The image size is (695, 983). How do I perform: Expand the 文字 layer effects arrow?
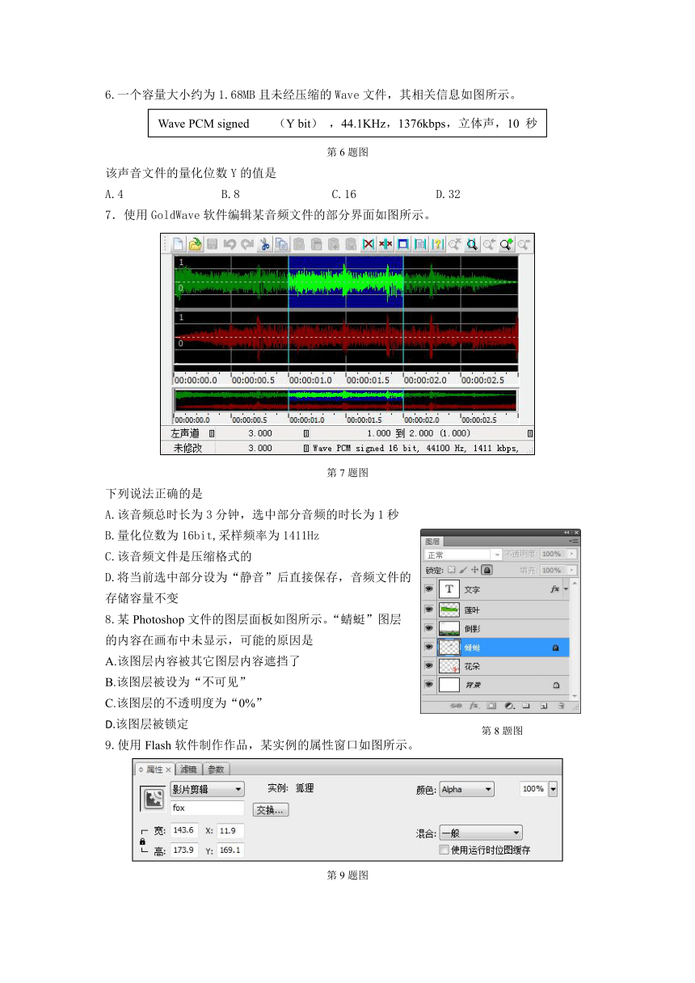pos(566,589)
